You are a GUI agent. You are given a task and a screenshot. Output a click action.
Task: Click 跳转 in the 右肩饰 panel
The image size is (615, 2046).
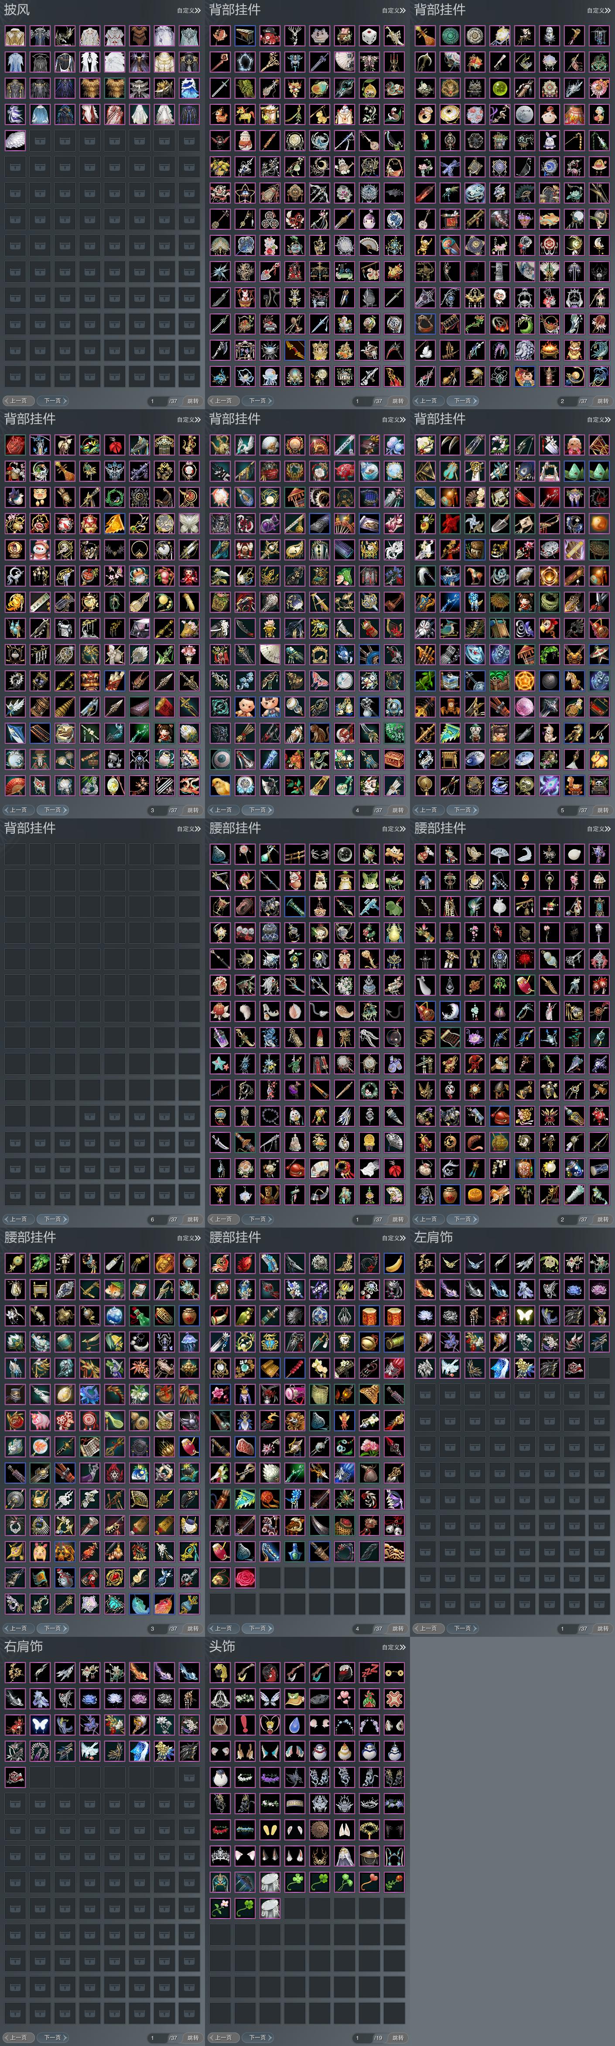[x=193, y=2037]
